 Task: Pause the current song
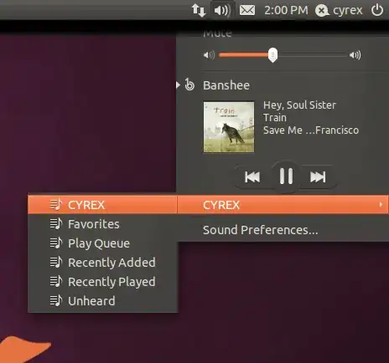click(286, 176)
